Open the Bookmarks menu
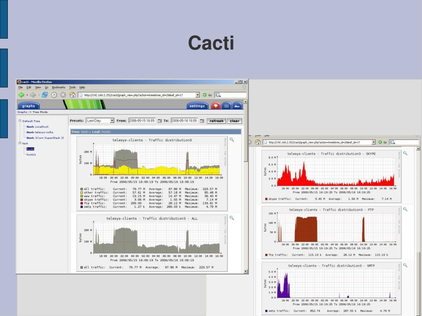Screen dimensions: 422x316 [59, 87]
